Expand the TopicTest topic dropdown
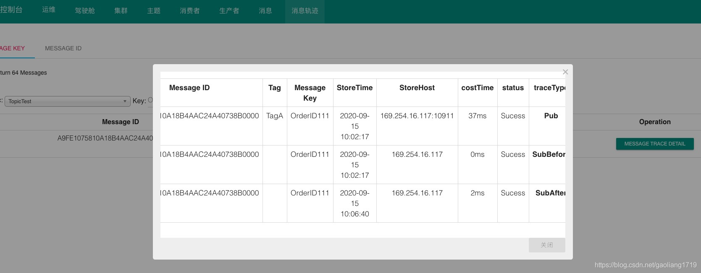 pos(67,101)
